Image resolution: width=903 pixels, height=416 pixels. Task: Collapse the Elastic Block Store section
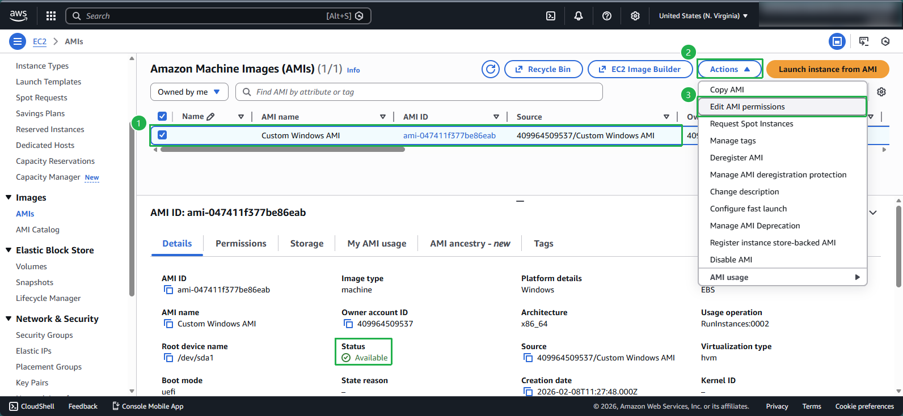click(x=9, y=250)
